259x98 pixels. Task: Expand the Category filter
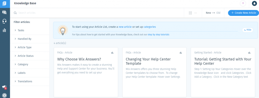click(x=30, y=64)
